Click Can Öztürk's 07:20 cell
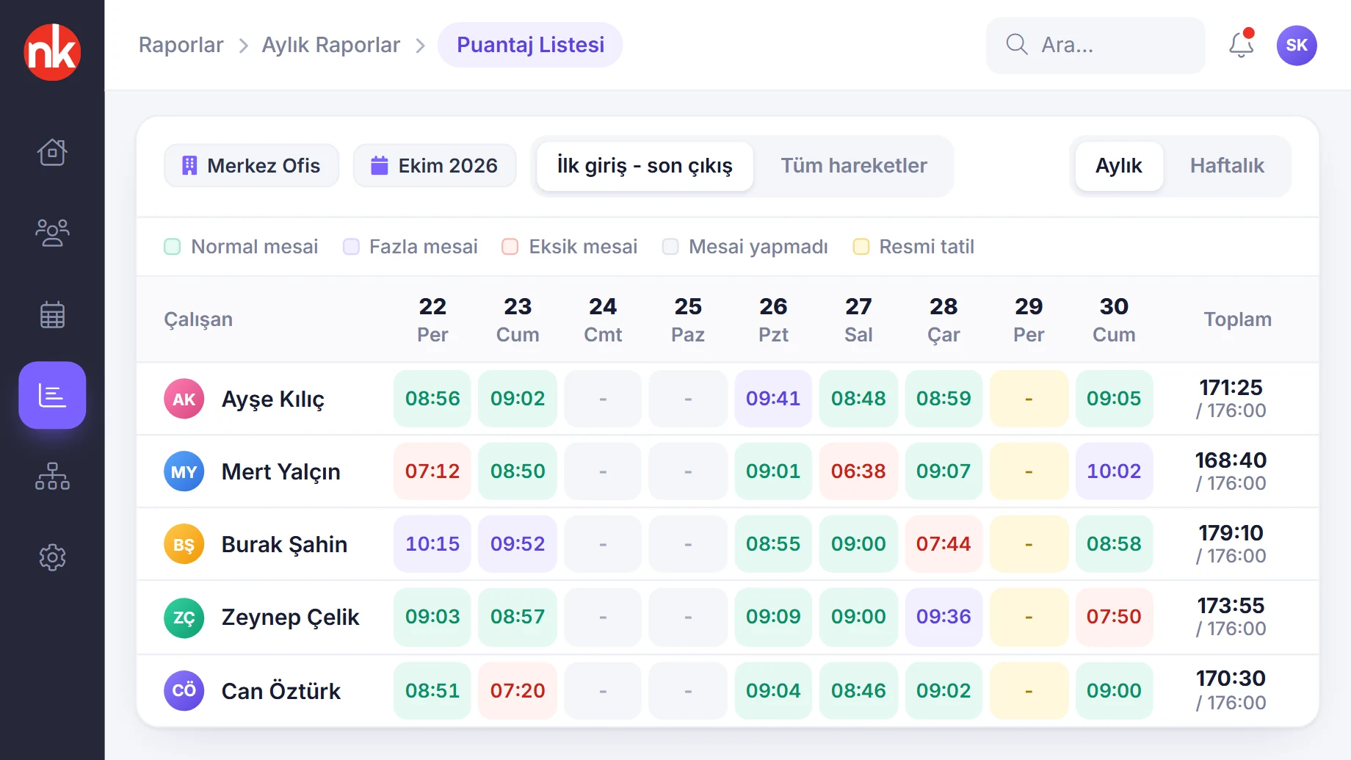This screenshot has width=1351, height=760. (x=518, y=690)
